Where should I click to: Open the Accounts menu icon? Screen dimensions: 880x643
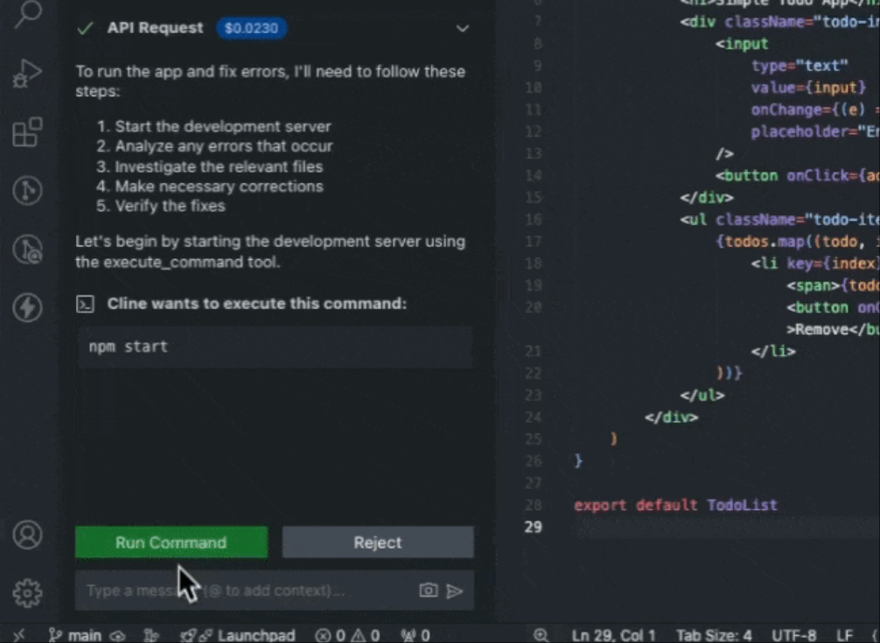pyautogui.click(x=28, y=534)
